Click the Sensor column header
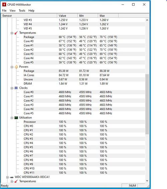Screen dimensions: 167x189 pos(29,16)
